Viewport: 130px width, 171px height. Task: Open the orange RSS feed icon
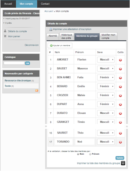tap(37, 90)
